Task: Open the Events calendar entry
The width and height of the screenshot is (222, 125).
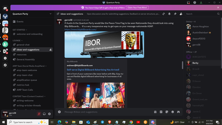Action: (32, 22)
